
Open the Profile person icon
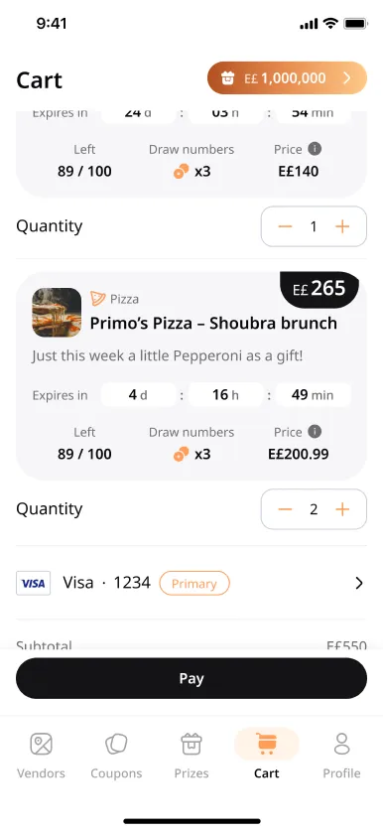point(342,744)
